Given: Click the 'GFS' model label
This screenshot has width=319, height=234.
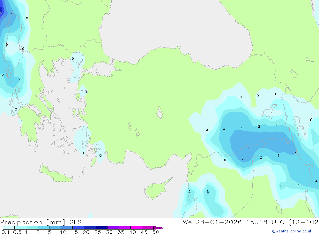Looking at the screenshot, I should tap(76, 222).
